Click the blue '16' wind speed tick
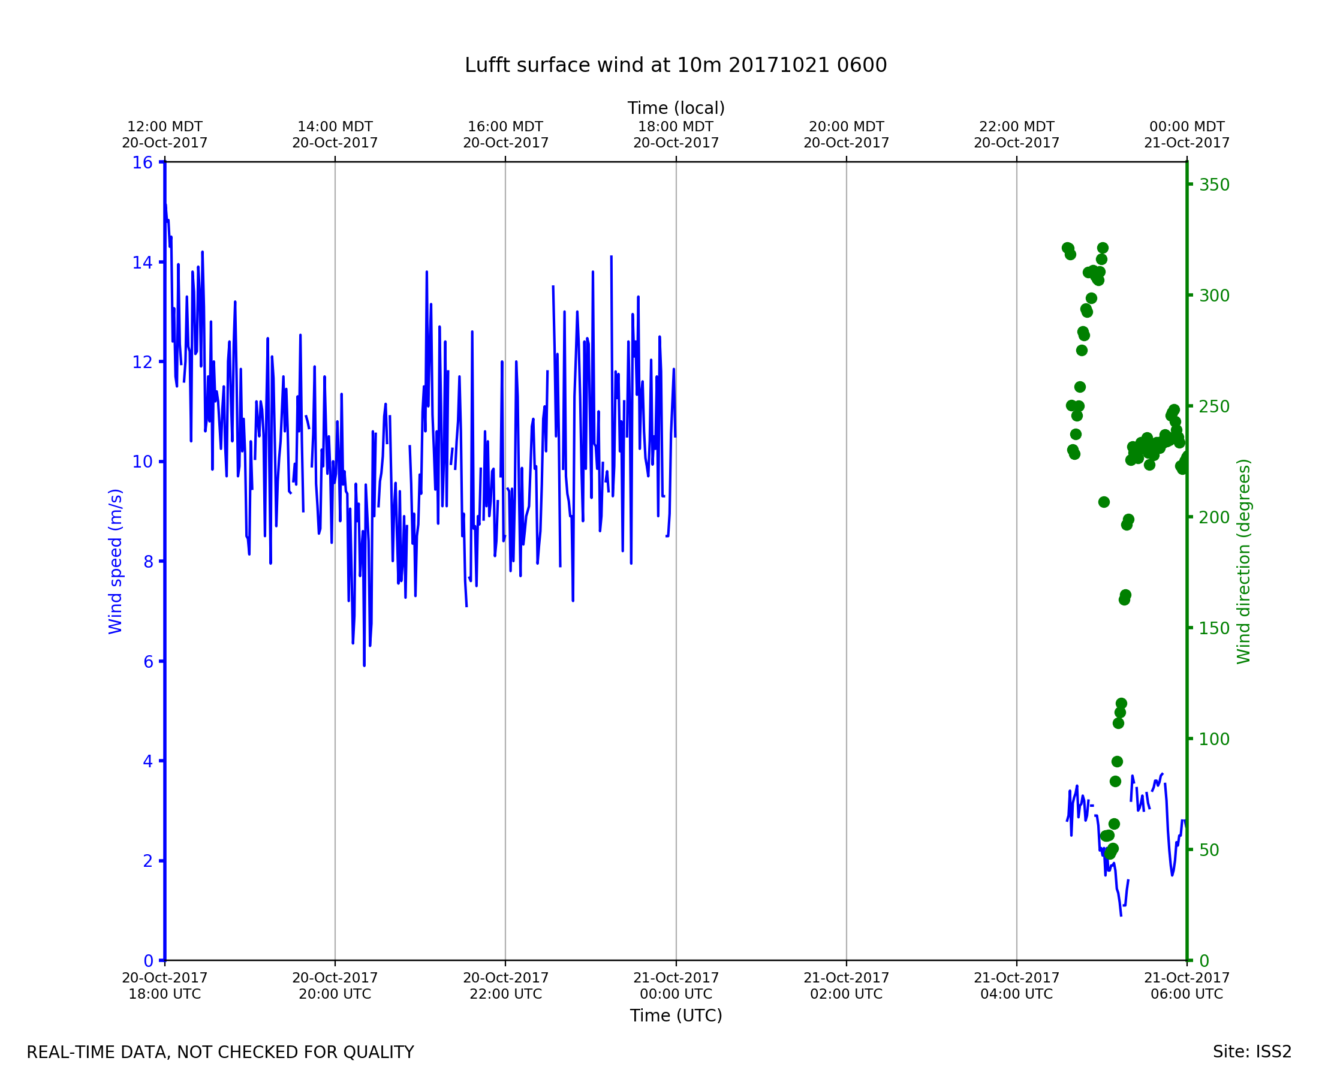1319x1079 pixels. (x=142, y=163)
